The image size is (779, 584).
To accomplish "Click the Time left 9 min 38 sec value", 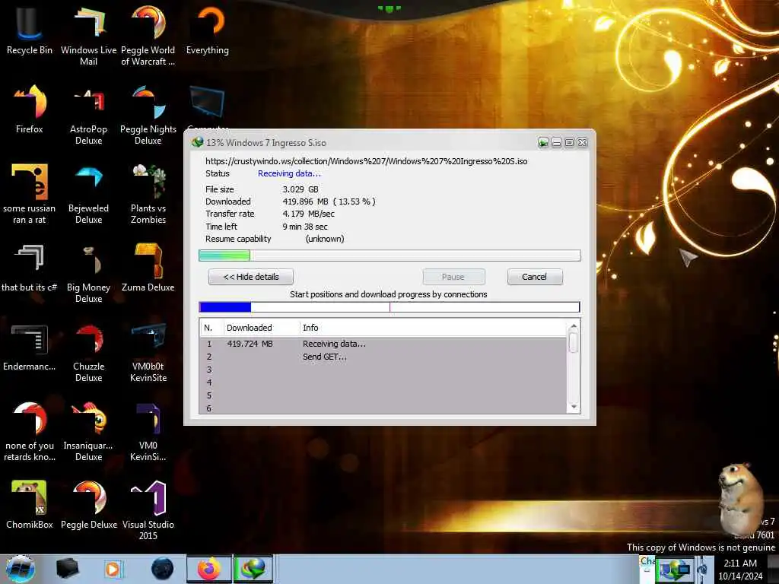I will pos(305,227).
